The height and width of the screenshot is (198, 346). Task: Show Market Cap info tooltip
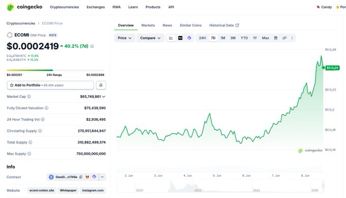coord(29,96)
